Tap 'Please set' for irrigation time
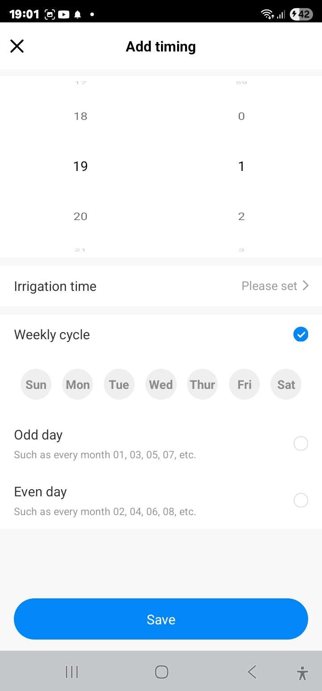Viewport: 322px width, 691px height. point(269,286)
